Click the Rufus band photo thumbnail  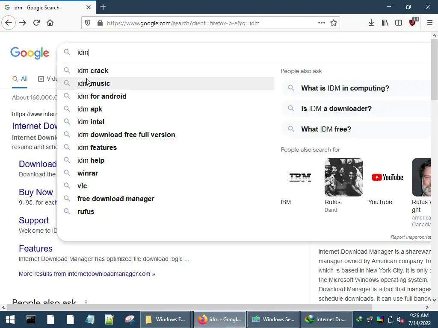coord(343,177)
